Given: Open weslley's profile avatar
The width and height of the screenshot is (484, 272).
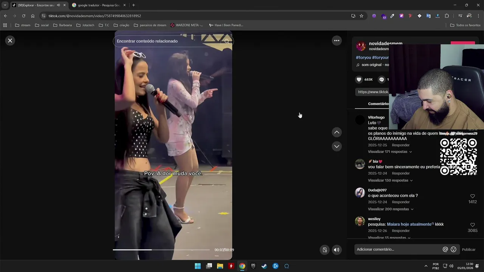Looking at the screenshot, I should click(360, 221).
